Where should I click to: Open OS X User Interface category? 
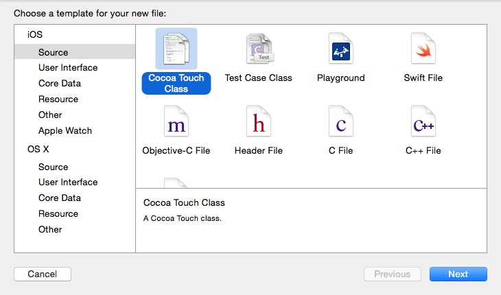pos(68,182)
